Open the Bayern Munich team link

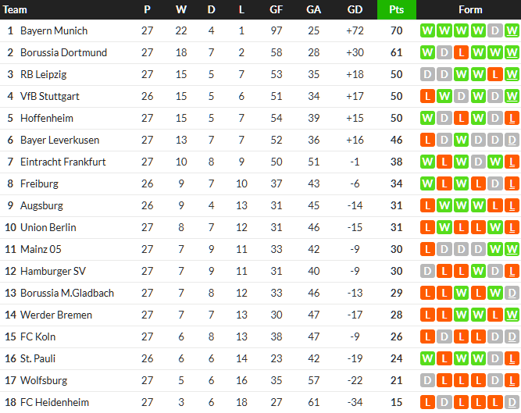54,31
